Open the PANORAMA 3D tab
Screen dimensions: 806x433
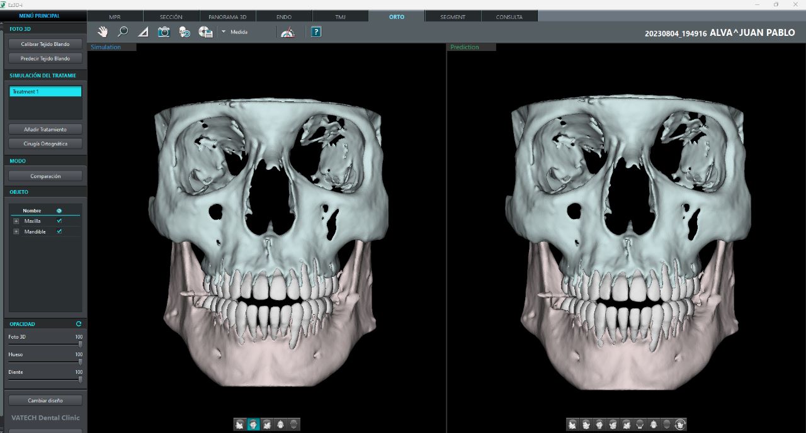pyautogui.click(x=227, y=17)
